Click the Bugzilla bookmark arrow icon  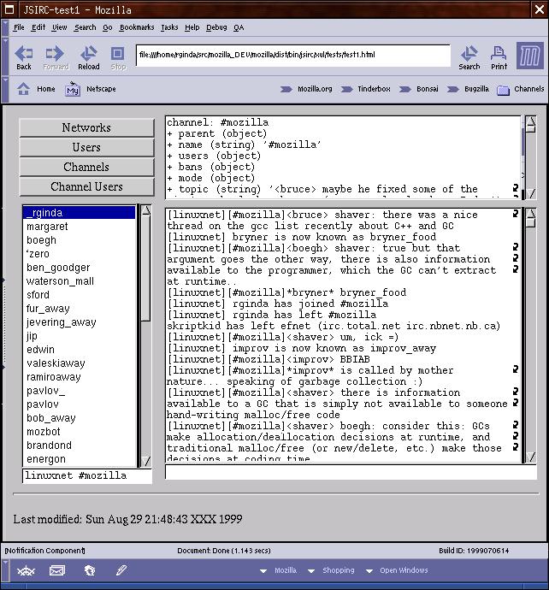pos(452,89)
